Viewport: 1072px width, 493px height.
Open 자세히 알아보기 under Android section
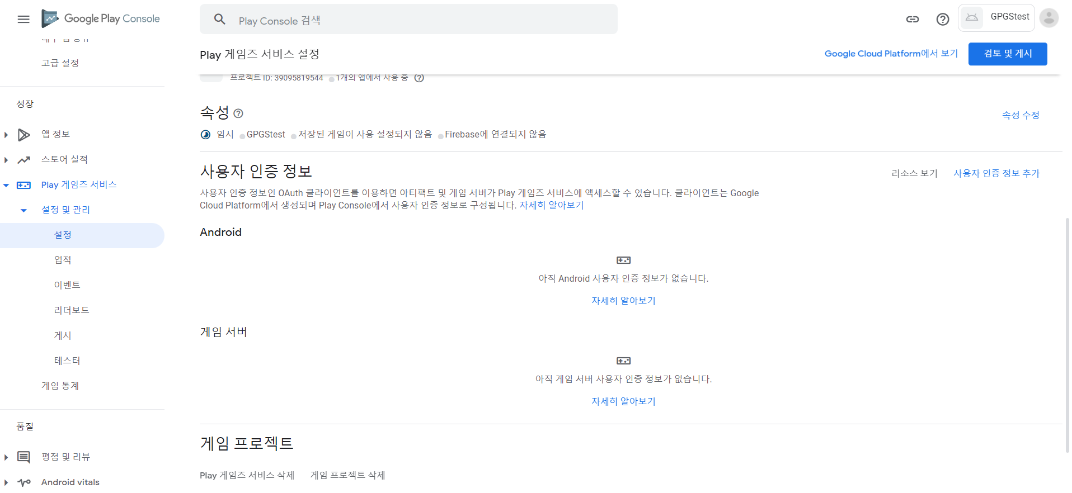[x=623, y=301]
